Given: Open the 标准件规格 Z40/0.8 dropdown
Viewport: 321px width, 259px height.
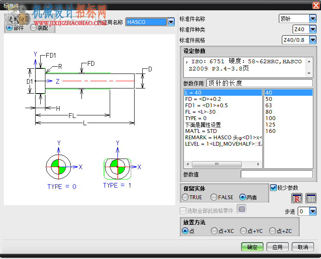Looking at the screenshot, I should (312, 40).
